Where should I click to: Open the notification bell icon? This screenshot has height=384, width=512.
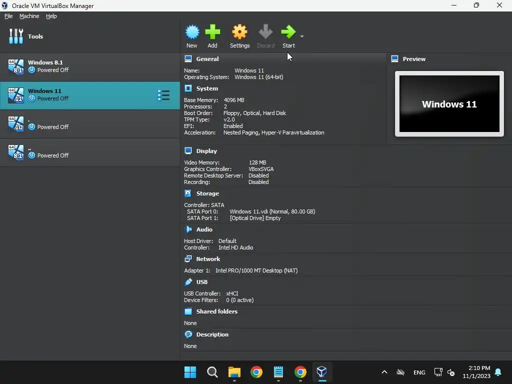pos(498,372)
